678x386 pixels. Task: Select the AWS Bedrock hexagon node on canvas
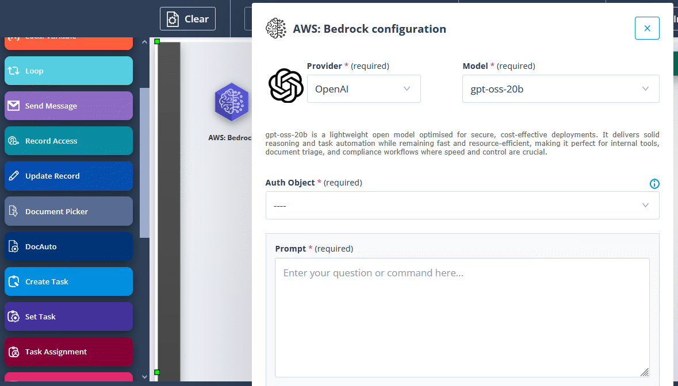[232, 102]
